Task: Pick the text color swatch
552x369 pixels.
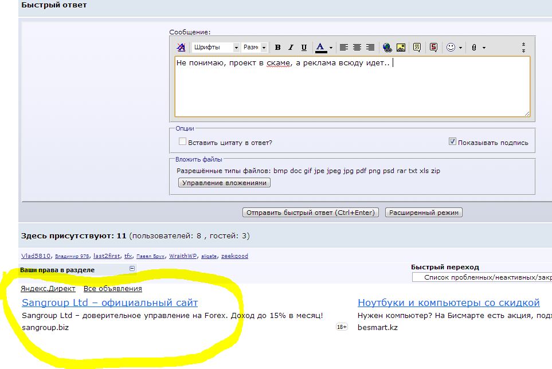Action: pyautogui.click(x=320, y=48)
